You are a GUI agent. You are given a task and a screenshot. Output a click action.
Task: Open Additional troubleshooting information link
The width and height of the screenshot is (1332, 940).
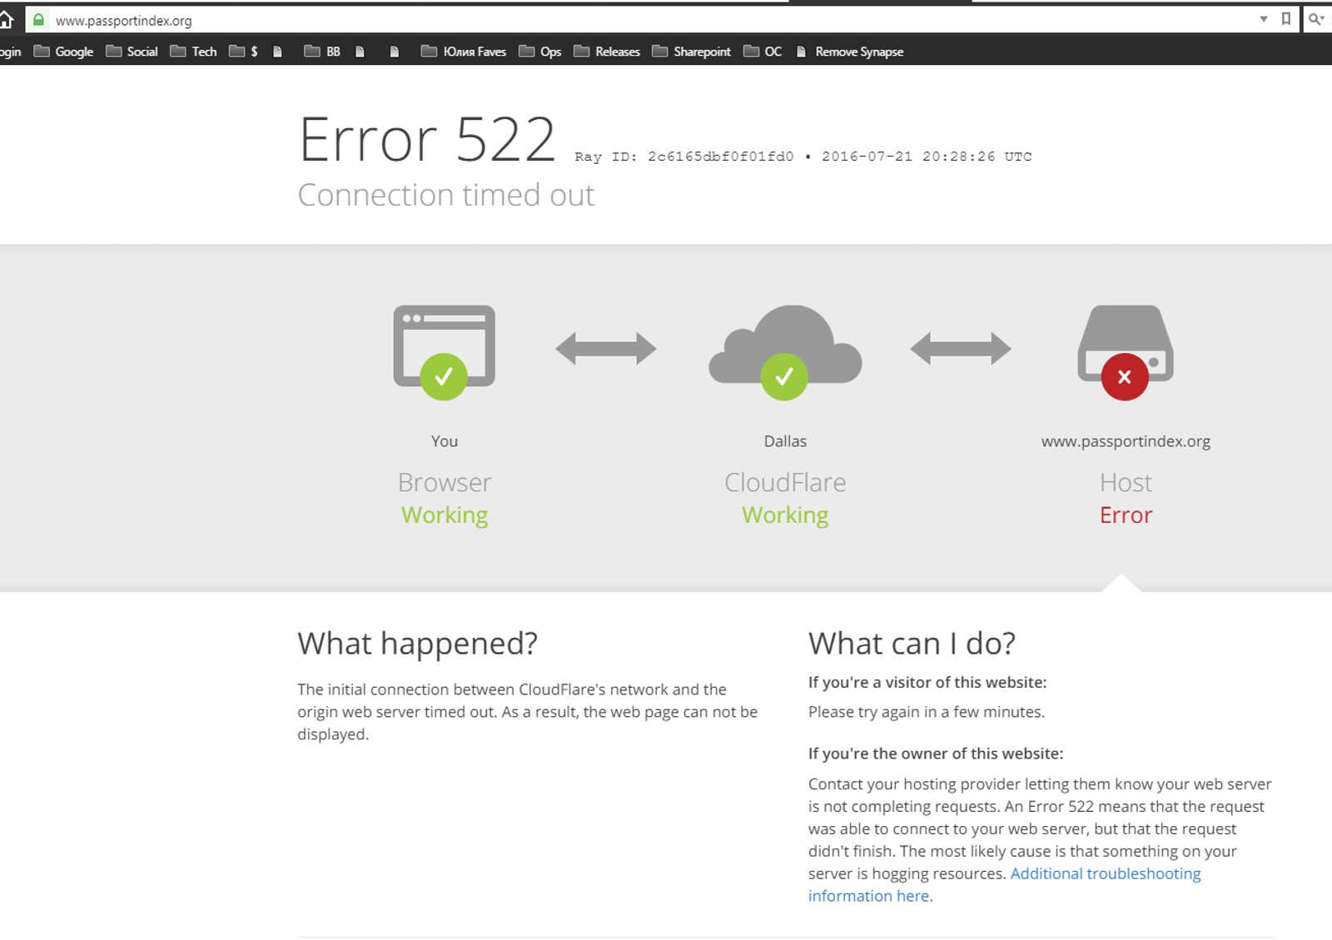pos(1005,885)
